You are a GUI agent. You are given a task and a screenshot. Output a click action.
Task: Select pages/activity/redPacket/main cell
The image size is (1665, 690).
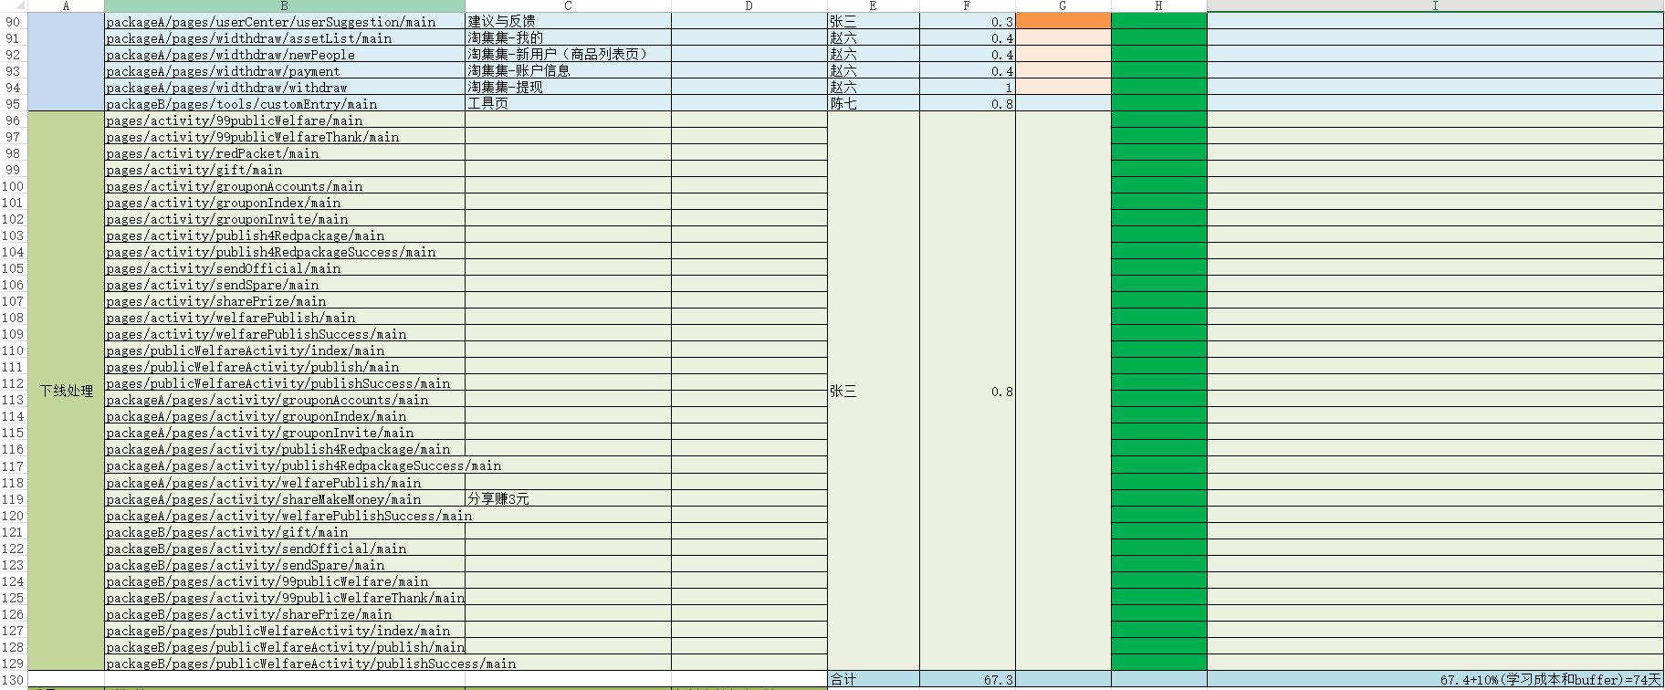coord(285,152)
